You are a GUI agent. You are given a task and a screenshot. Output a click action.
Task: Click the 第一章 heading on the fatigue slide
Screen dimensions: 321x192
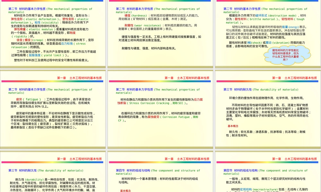(79, 78)
